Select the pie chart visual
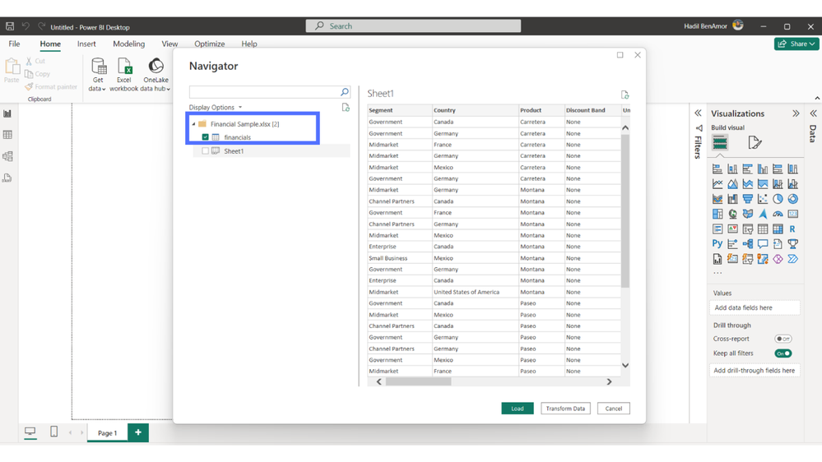The image size is (822, 462). tap(778, 199)
